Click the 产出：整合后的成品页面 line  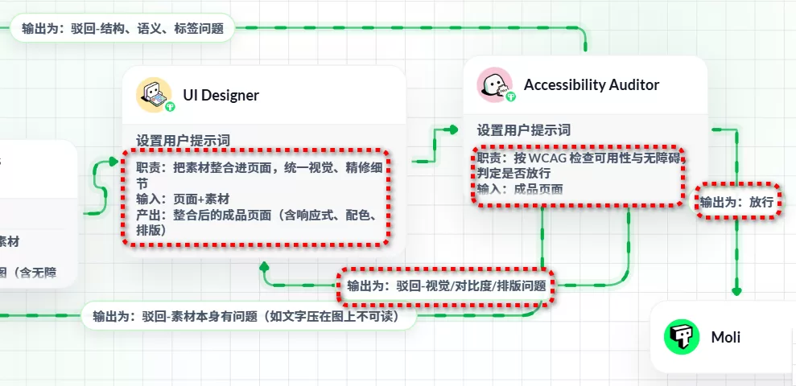pyautogui.click(x=257, y=222)
